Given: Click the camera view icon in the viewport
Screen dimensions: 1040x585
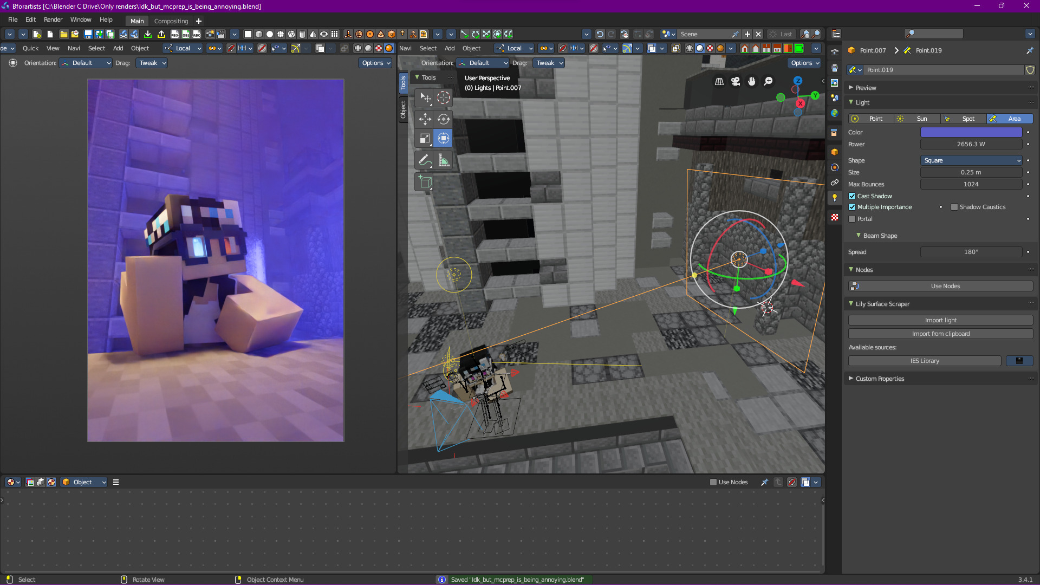Looking at the screenshot, I should pos(736,81).
